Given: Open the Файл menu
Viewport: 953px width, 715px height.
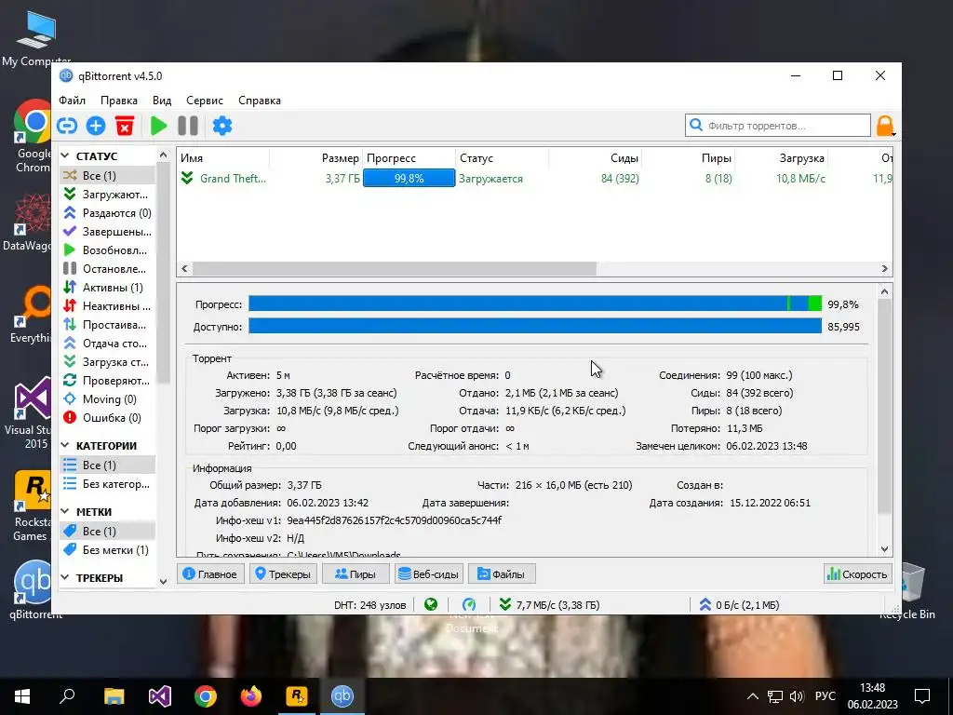Looking at the screenshot, I should click(x=73, y=101).
